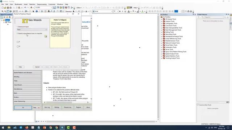This screenshot has height=130, width=232.
Task: Open the Geoprocessing menu
Action: point(42,4)
